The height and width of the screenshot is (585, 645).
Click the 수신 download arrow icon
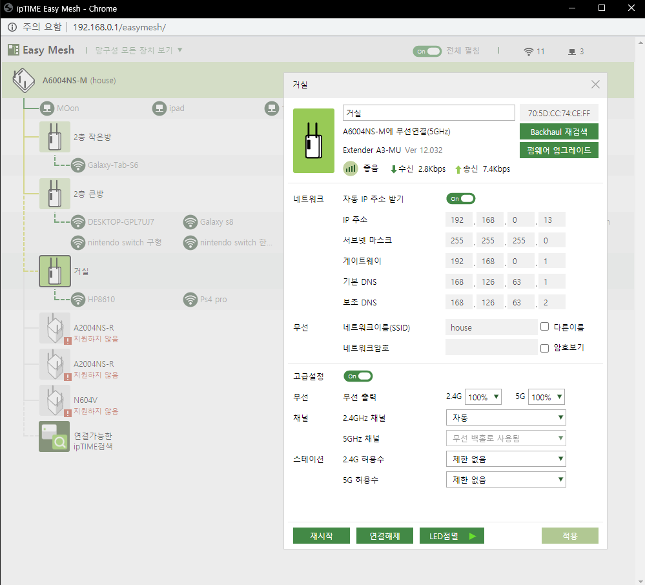pyautogui.click(x=394, y=169)
